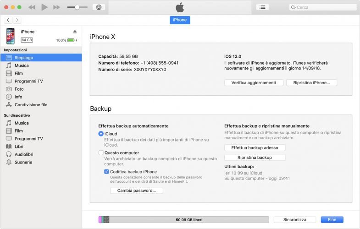Select Foto in Impostazioni sidebar
The width and height of the screenshot is (360, 229).
click(19, 89)
